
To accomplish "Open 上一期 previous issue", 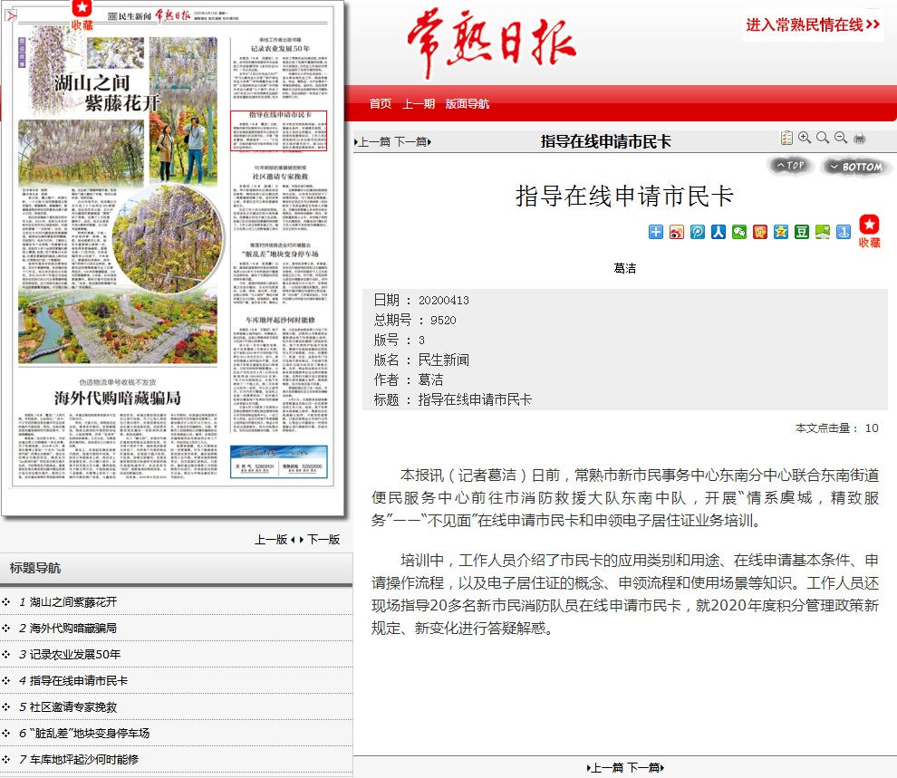I will [419, 103].
